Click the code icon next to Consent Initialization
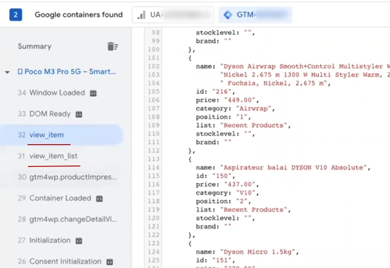 (110, 262)
